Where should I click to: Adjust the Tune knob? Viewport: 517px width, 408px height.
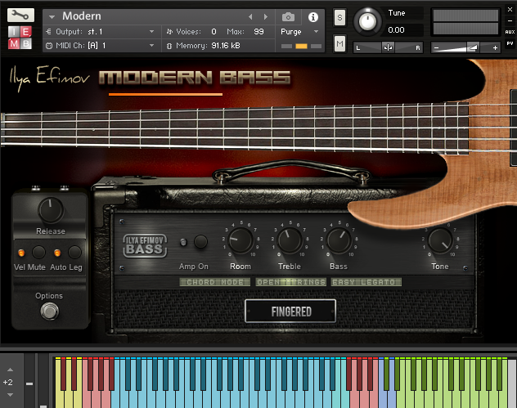(x=367, y=22)
